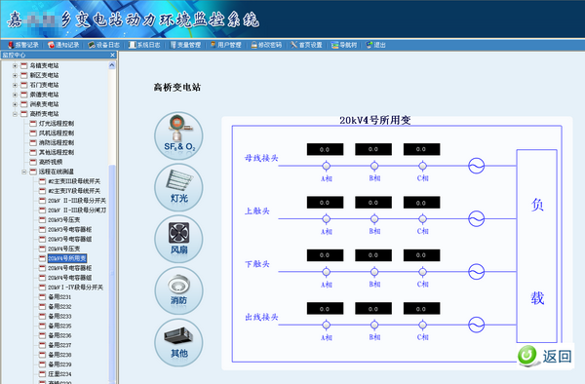
Task: Click the 退出 exit toolbar item
Action: point(375,45)
